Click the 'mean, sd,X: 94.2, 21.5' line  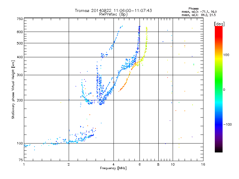click(x=199, y=15)
